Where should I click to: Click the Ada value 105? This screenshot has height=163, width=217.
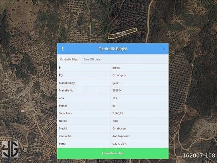click(115, 98)
